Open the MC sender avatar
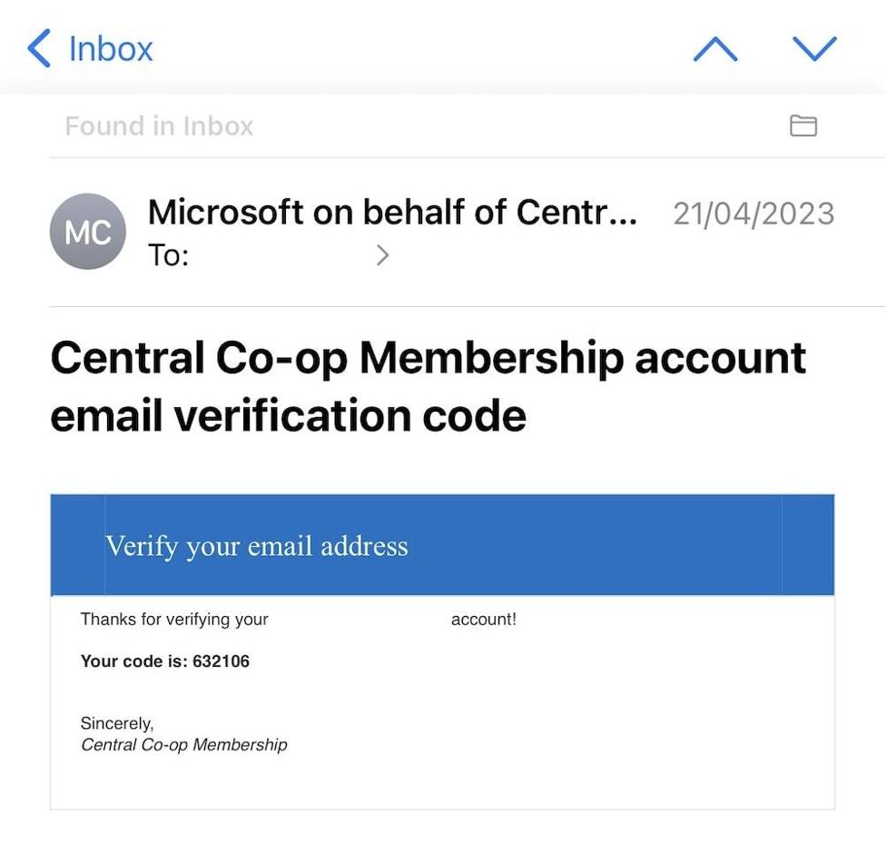Screen dimensions: 887x865 87,232
